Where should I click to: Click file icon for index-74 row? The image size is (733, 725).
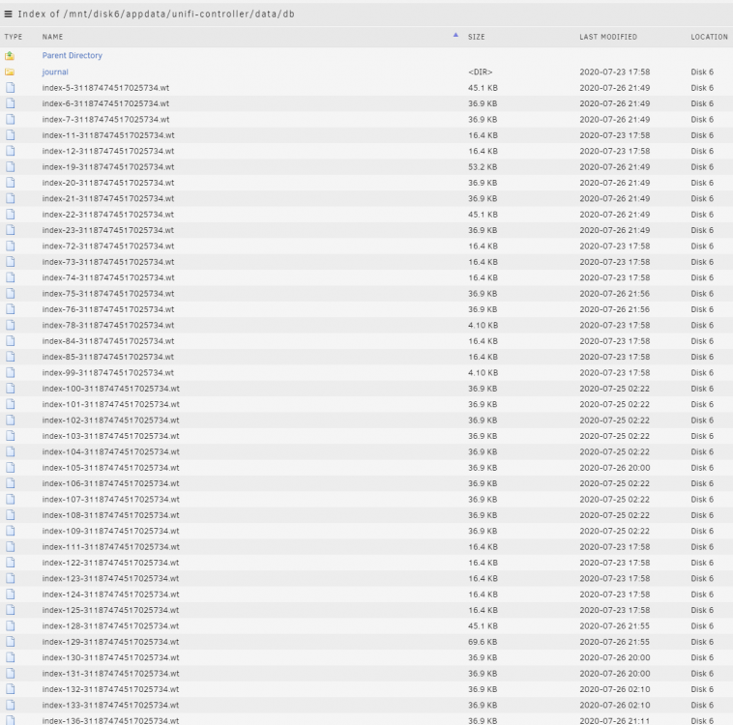click(x=11, y=278)
